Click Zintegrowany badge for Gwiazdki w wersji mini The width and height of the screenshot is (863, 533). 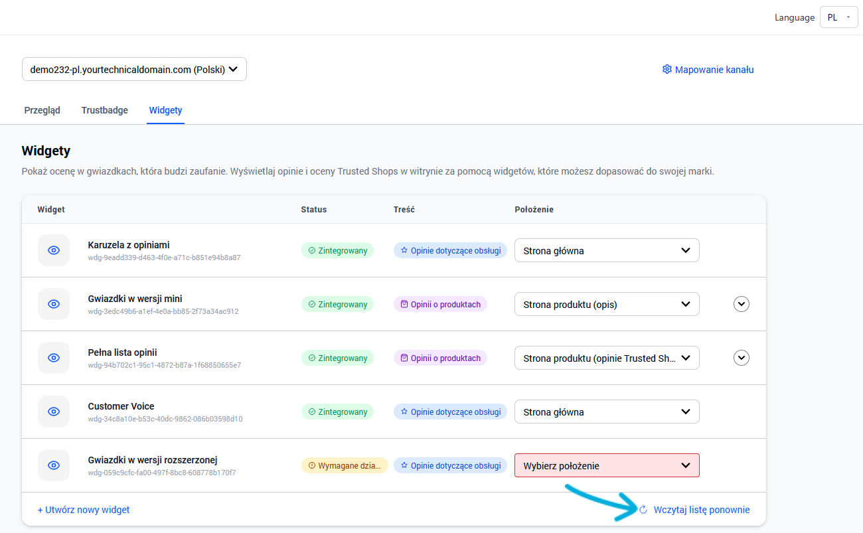click(337, 304)
